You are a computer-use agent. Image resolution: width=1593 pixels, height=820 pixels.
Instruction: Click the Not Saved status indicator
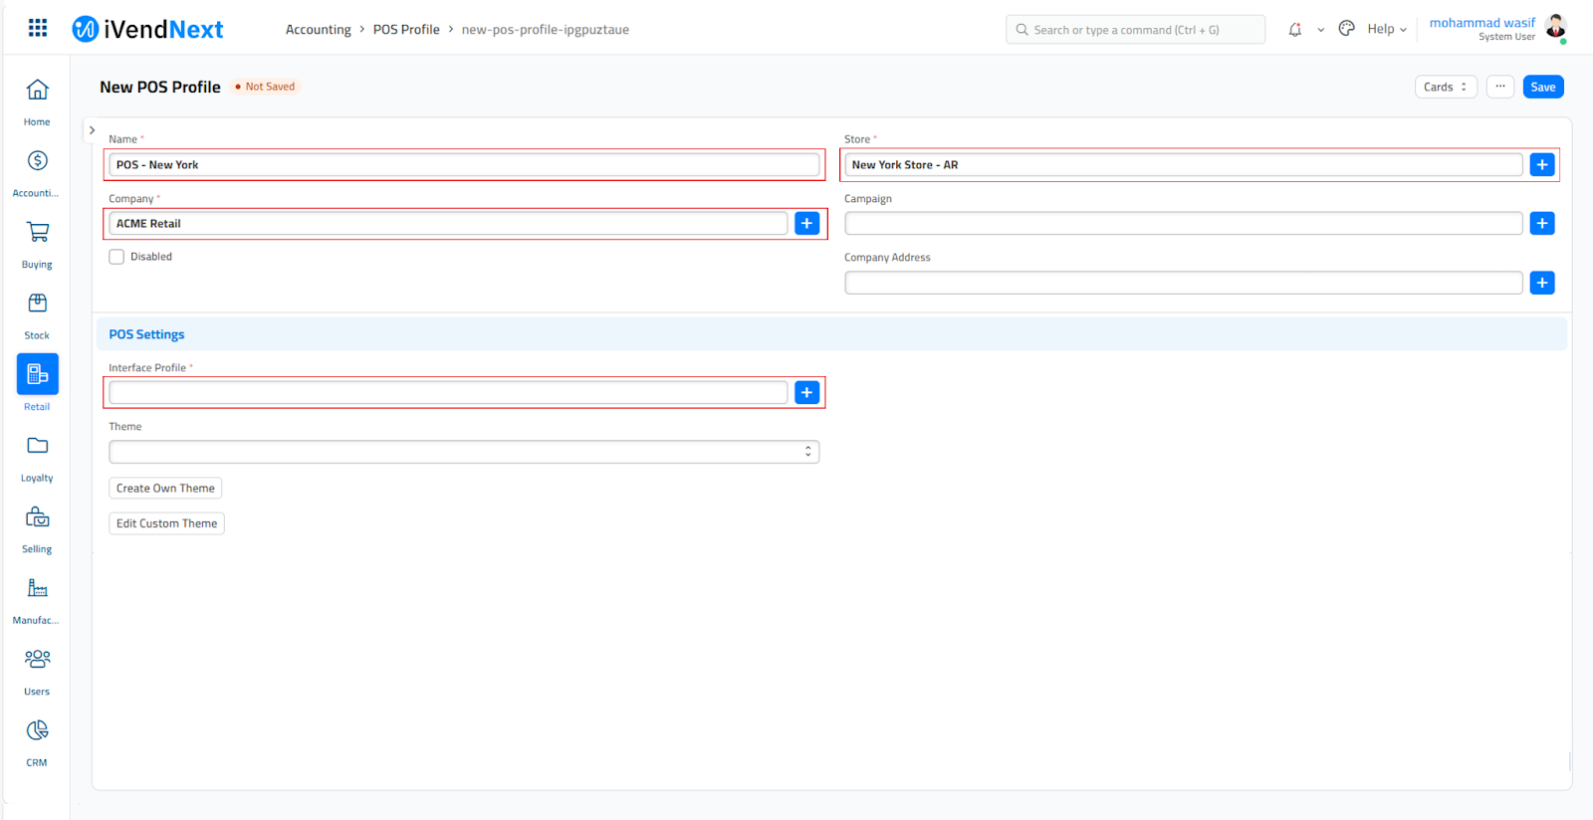click(265, 87)
